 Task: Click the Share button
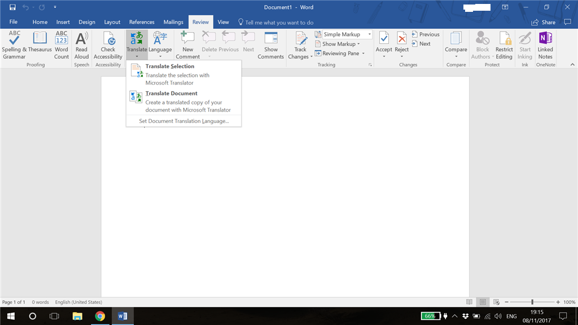[544, 23]
